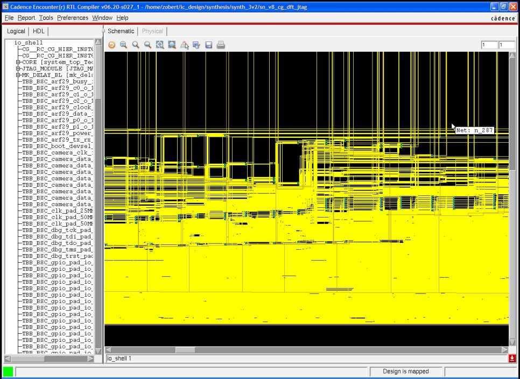Screen dimensions: 520x379
Task: Click the schematic horizontal scrollbar thumb
Action: tap(185, 350)
